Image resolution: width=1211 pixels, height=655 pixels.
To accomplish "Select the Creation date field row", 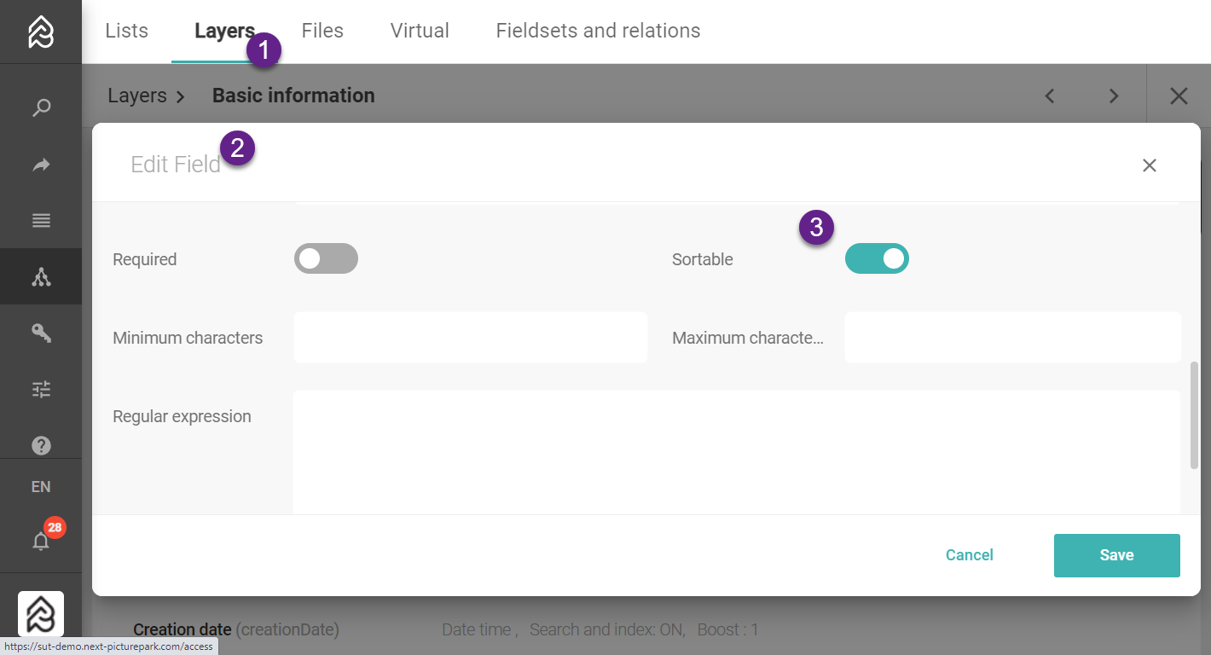I will pyautogui.click(x=646, y=630).
